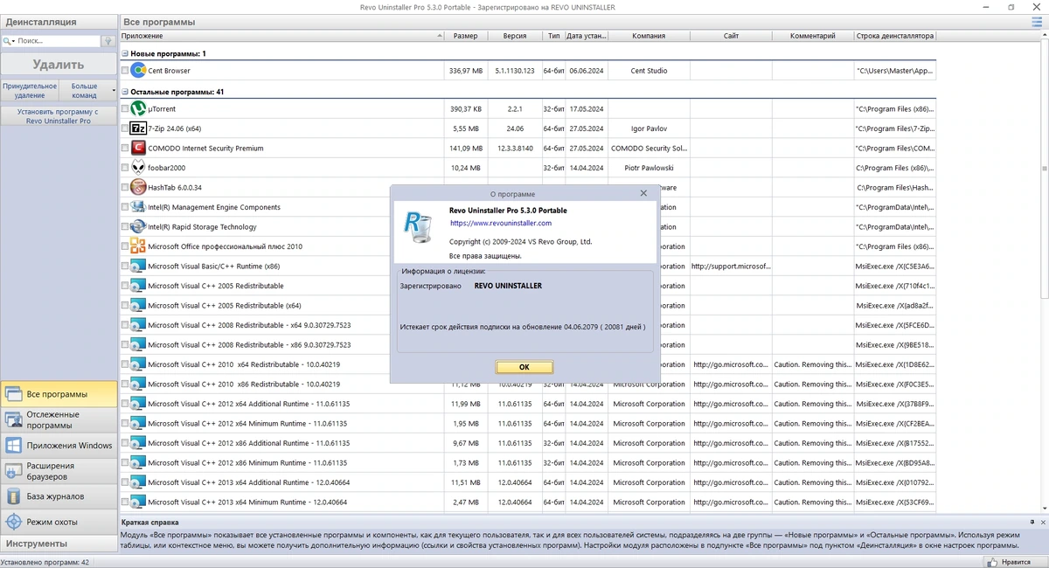This screenshot has height=568, width=1049.
Task: Click the 'Деинсталляция' sidebar section header
Action: pos(59,22)
